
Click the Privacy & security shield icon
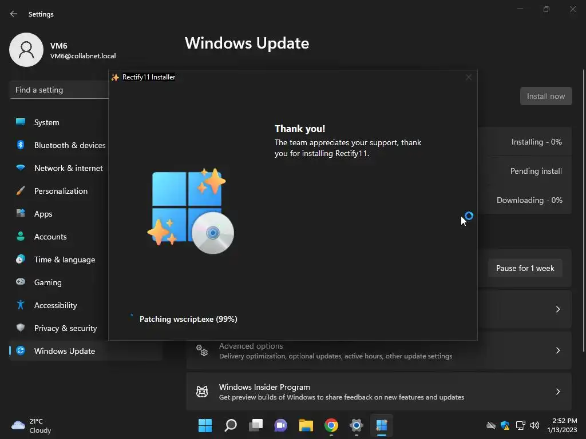click(21, 328)
